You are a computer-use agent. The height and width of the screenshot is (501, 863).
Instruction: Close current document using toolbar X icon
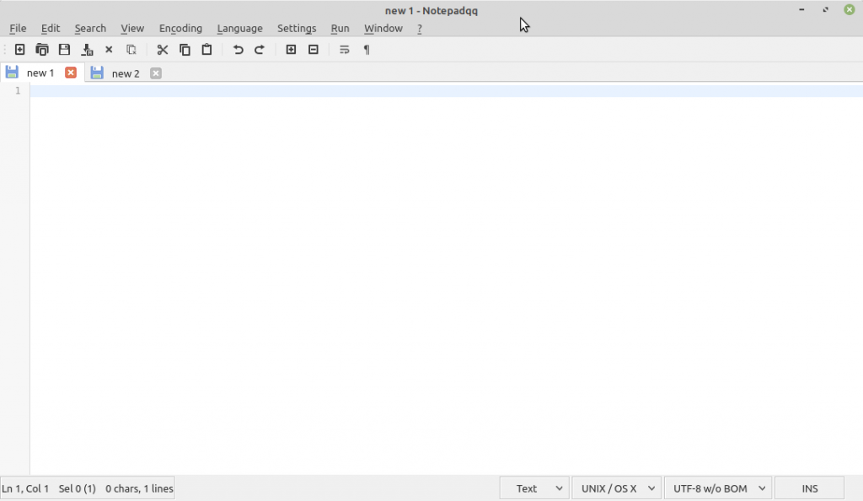(109, 50)
